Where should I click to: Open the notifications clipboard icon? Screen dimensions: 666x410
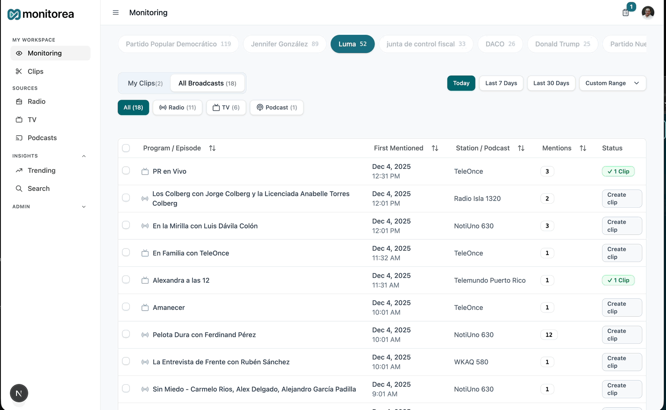(x=626, y=13)
